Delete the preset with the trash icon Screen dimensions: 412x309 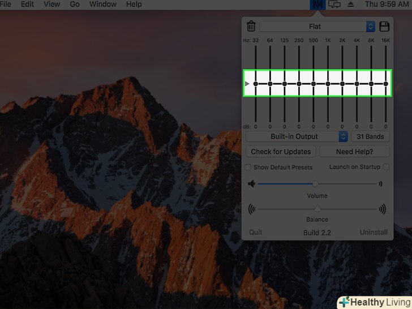point(251,26)
